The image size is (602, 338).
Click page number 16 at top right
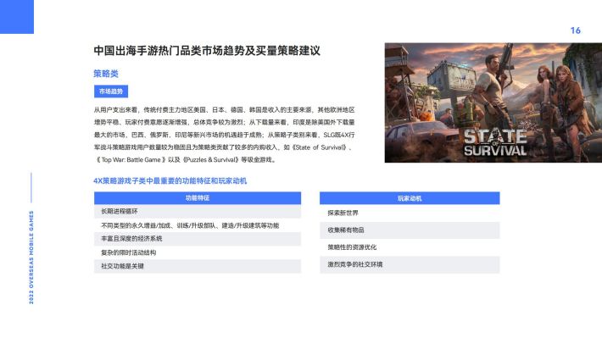(575, 30)
